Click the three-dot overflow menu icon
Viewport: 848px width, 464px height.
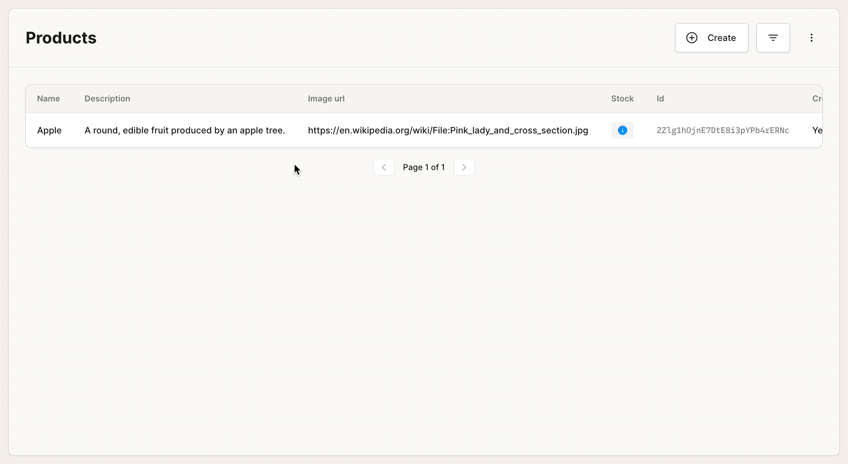[811, 38]
